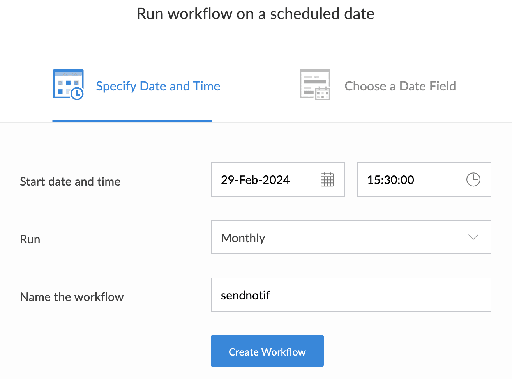Click the 'Name the workflow' label

(x=72, y=297)
